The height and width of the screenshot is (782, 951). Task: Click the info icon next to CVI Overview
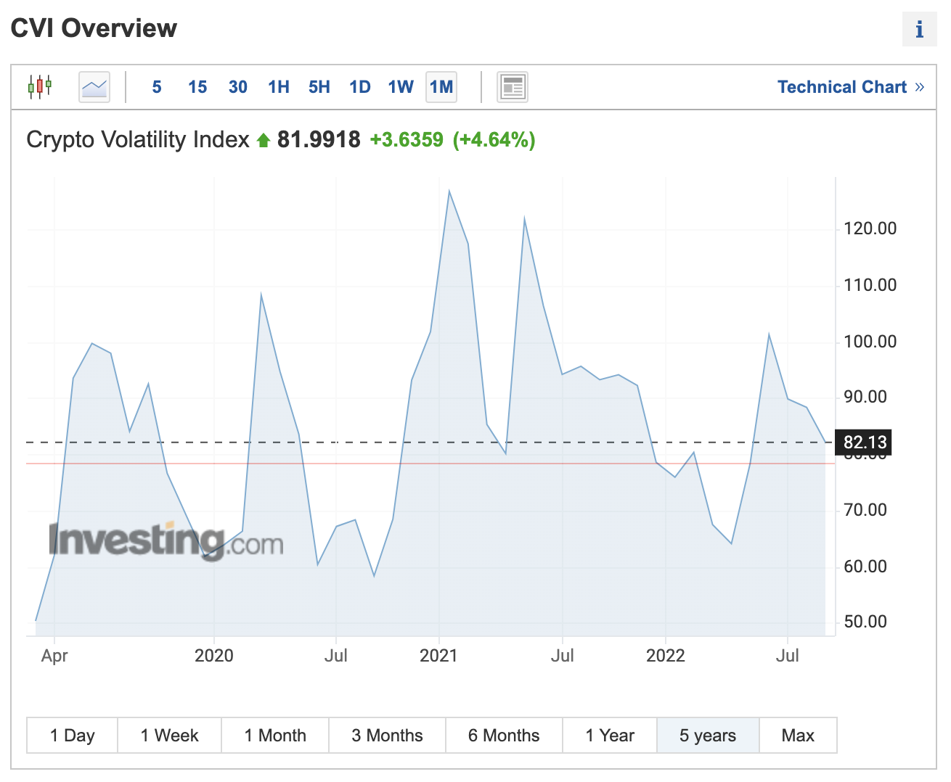click(920, 29)
